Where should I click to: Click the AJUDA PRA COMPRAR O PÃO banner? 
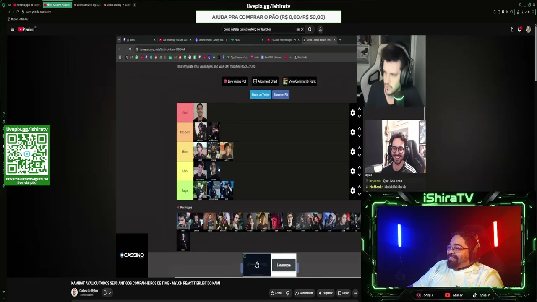pyautogui.click(x=268, y=17)
